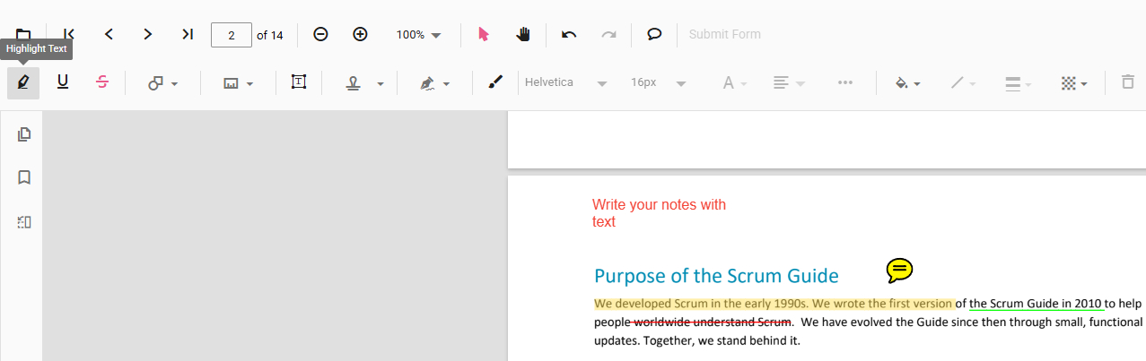Open the shape annotation dropdown
The width and height of the screenshot is (1146, 361).
162,82
